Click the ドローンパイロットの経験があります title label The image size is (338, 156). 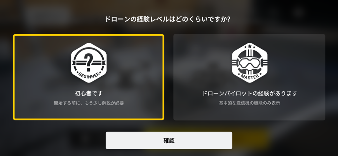(250, 93)
